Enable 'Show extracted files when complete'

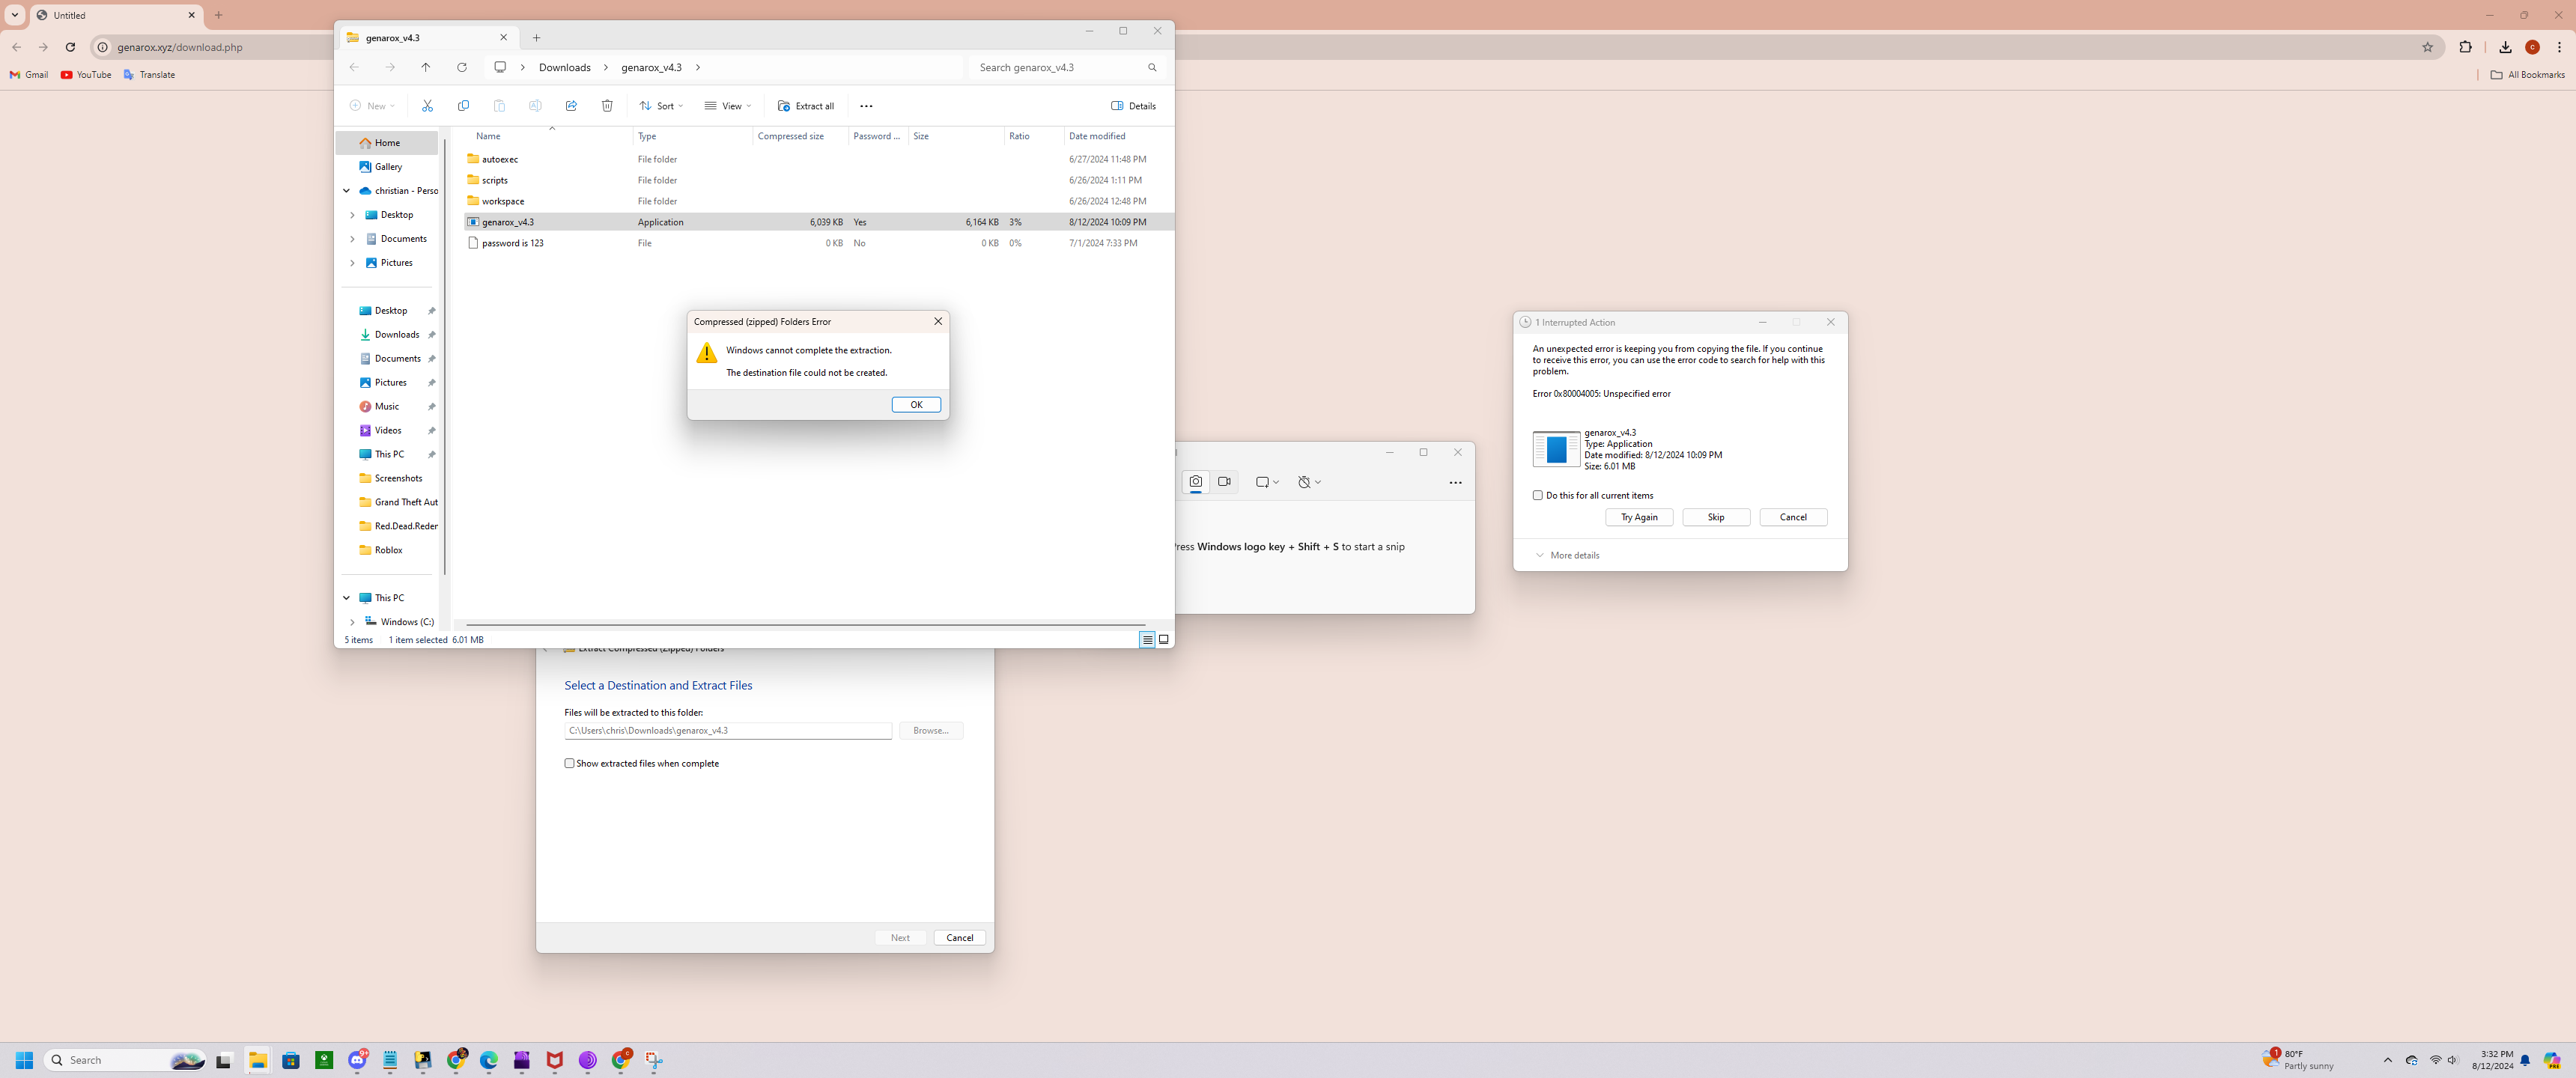point(570,763)
